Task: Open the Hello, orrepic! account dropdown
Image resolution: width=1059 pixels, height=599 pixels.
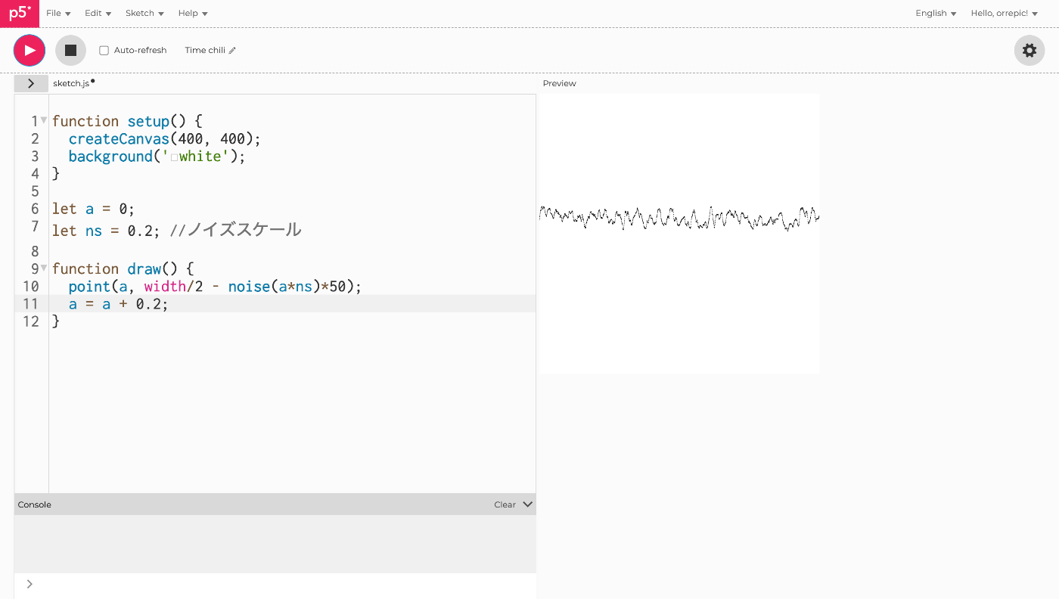Action: [1004, 13]
